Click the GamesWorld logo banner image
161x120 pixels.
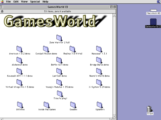pos(55,21)
